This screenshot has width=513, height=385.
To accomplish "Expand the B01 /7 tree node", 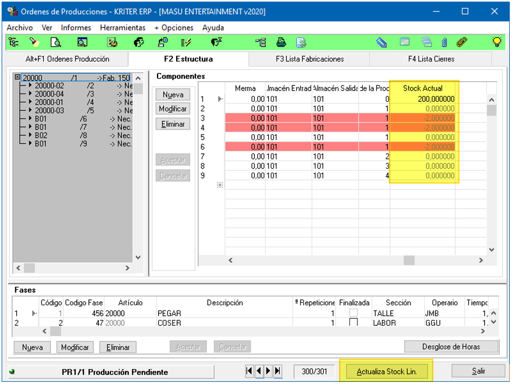I will tap(30, 127).
